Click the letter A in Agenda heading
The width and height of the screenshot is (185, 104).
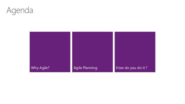click(9, 10)
